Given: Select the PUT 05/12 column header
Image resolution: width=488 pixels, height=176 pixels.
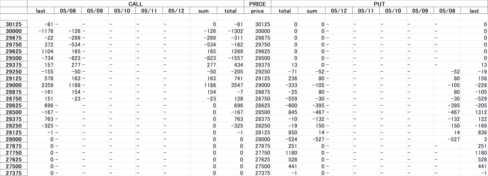Looking at the screenshot, I should (x=339, y=11).
